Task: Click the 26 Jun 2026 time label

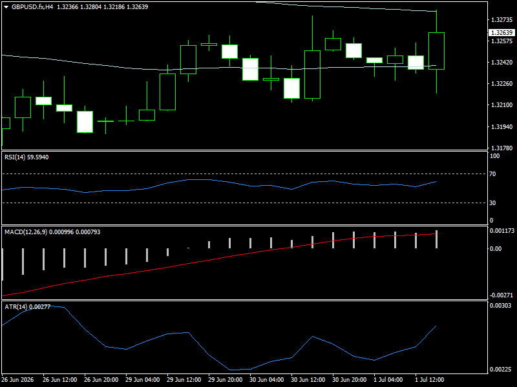Action: (x=17, y=380)
